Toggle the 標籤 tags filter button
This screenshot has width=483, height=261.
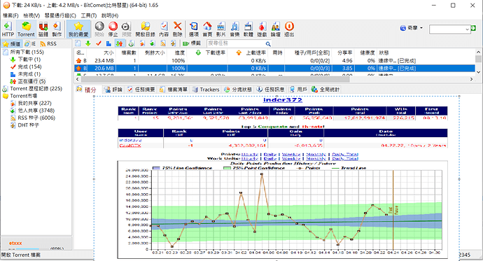click(192, 43)
